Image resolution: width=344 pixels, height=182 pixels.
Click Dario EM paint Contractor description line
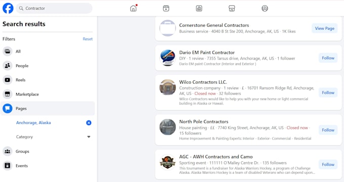pos(218,64)
